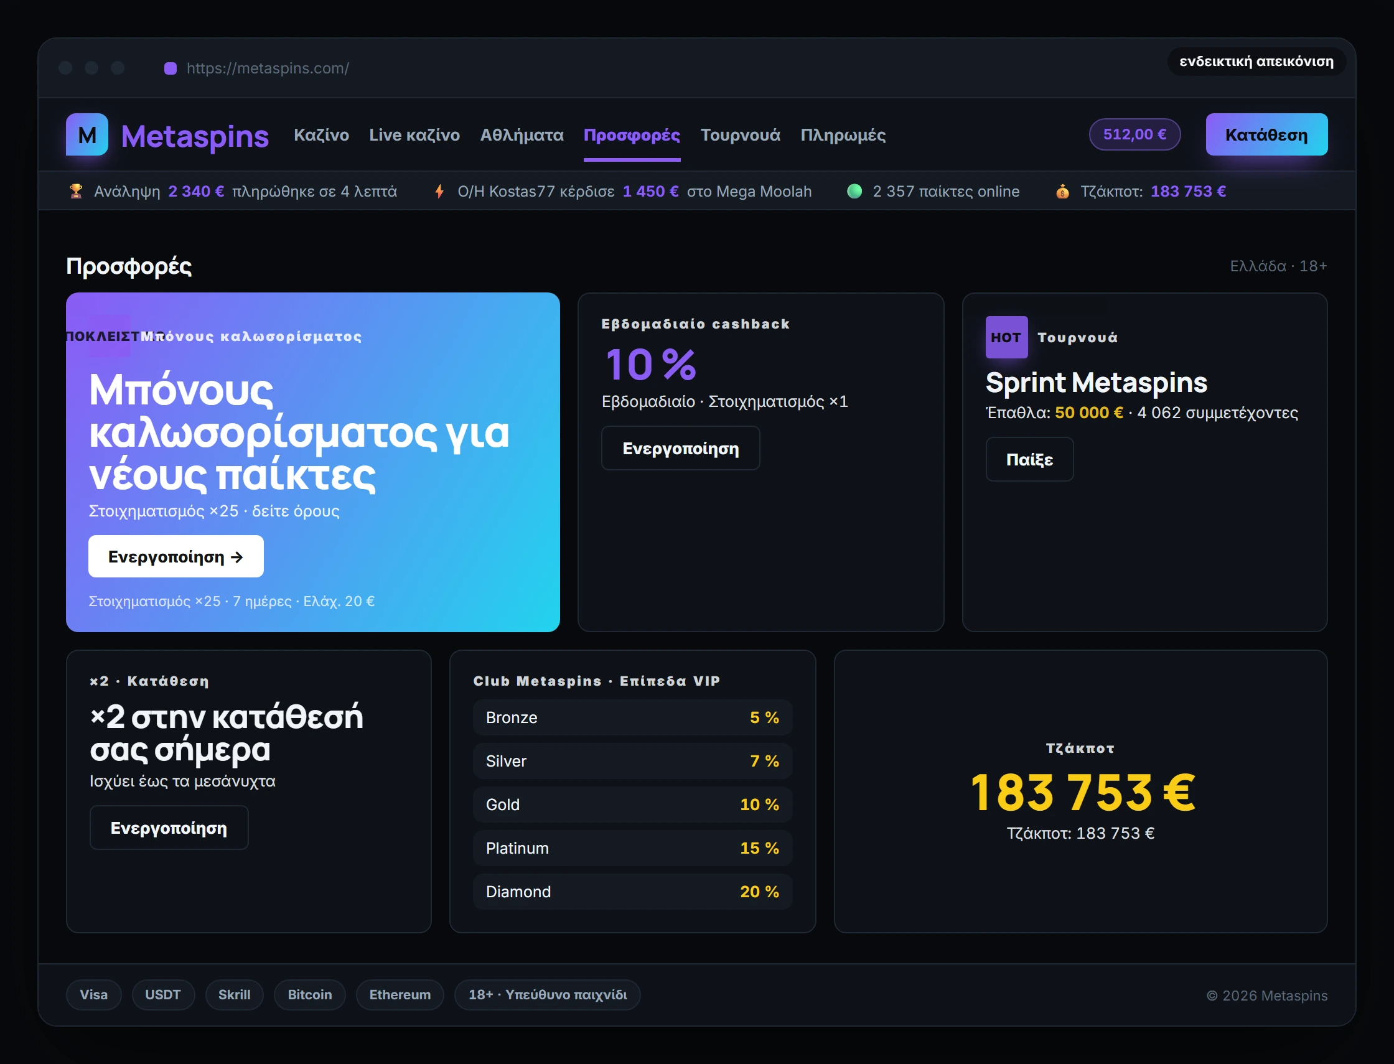Activate the welcome bonus Ενεργοποίηση button
This screenshot has height=1064, width=1394.
175,556
